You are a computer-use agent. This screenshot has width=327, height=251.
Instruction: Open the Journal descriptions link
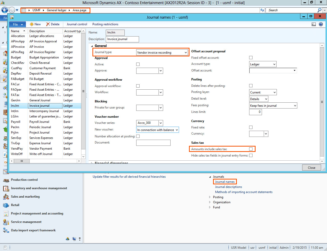pyautogui.click(x=228, y=187)
